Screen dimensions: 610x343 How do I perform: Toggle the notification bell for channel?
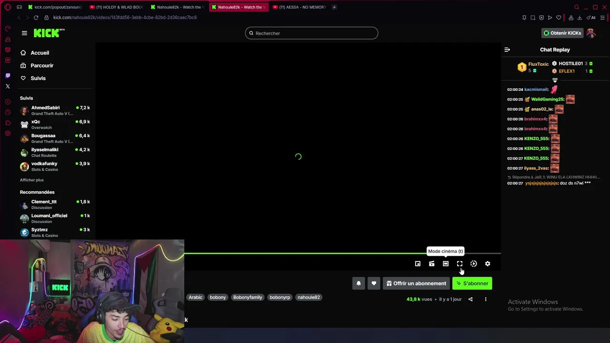pyautogui.click(x=359, y=283)
